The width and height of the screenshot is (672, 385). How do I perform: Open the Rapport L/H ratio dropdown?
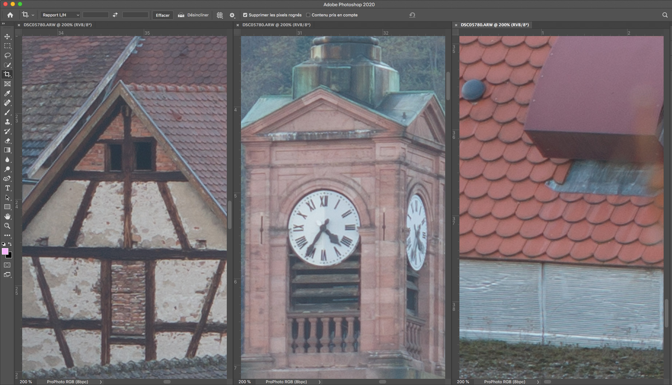click(60, 15)
